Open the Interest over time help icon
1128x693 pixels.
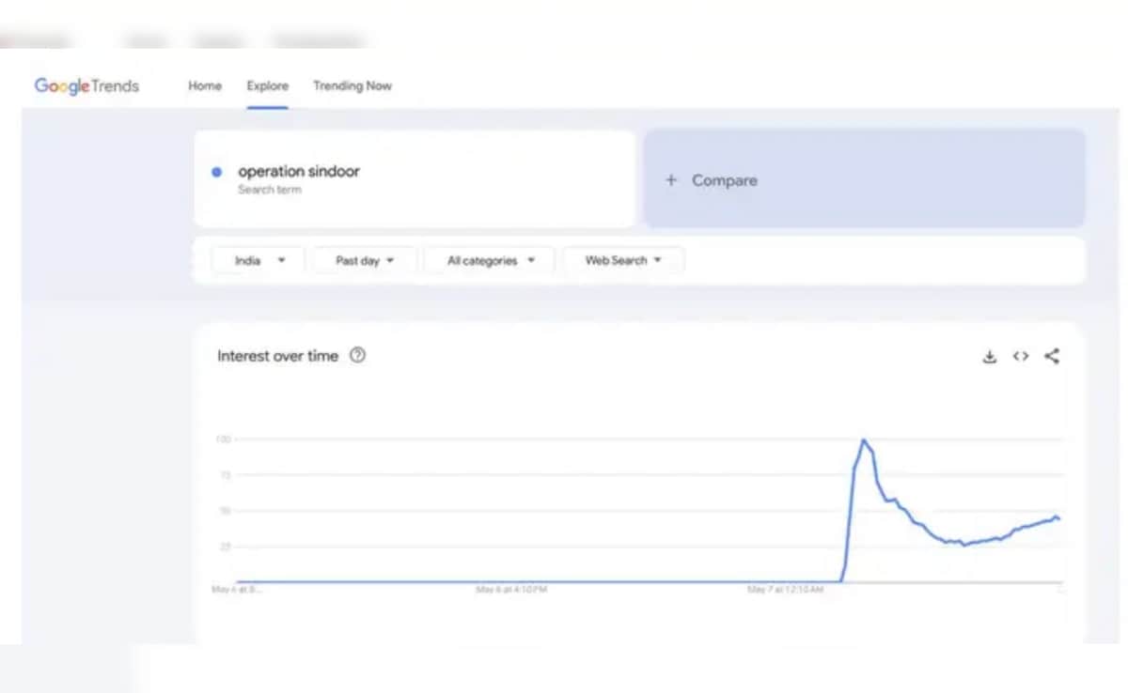click(x=357, y=356)
